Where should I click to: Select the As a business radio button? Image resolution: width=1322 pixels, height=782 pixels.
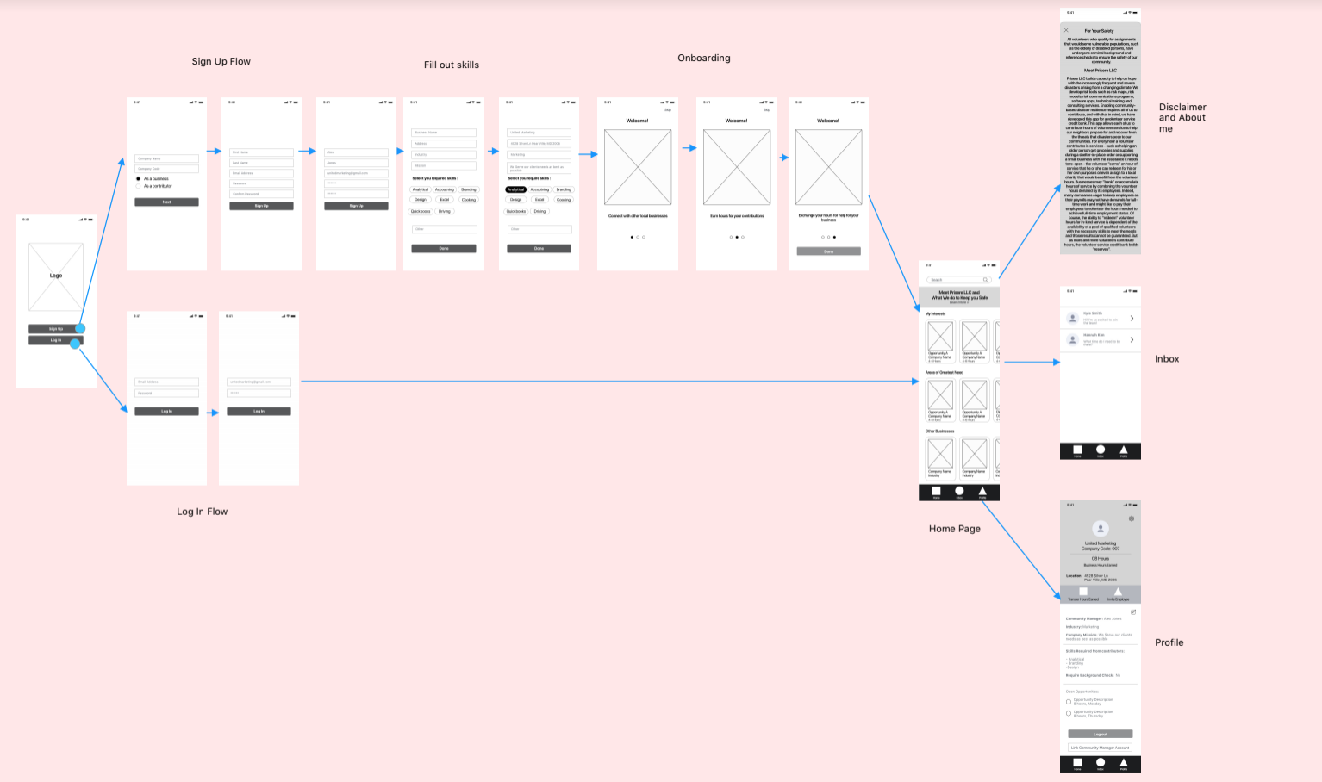tap(138, 179)
